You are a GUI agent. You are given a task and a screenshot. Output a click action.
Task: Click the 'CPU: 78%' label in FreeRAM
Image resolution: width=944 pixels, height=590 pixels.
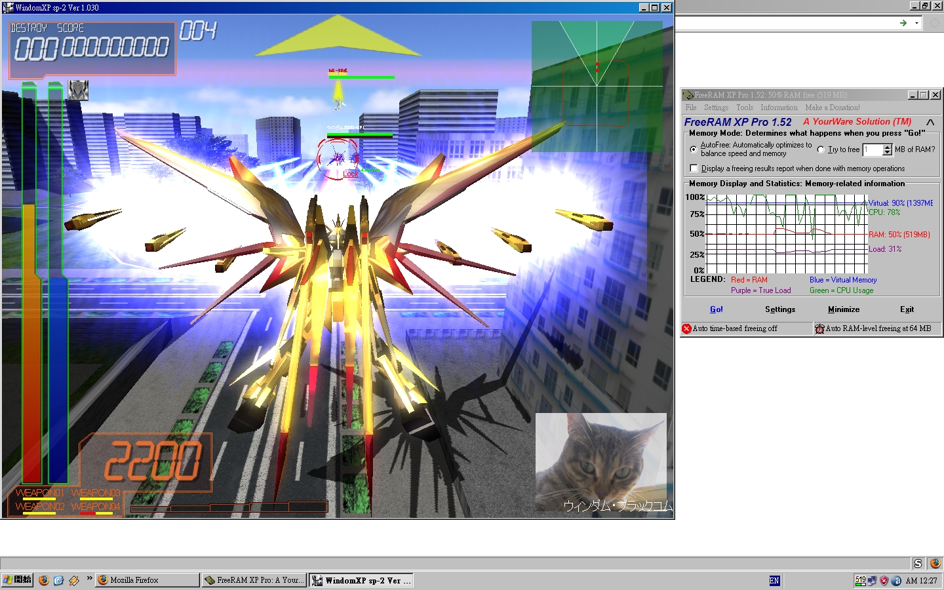884,212
